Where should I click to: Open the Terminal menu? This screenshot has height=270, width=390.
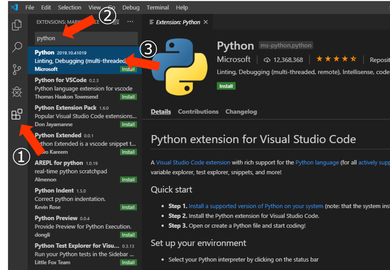(158, 7)
